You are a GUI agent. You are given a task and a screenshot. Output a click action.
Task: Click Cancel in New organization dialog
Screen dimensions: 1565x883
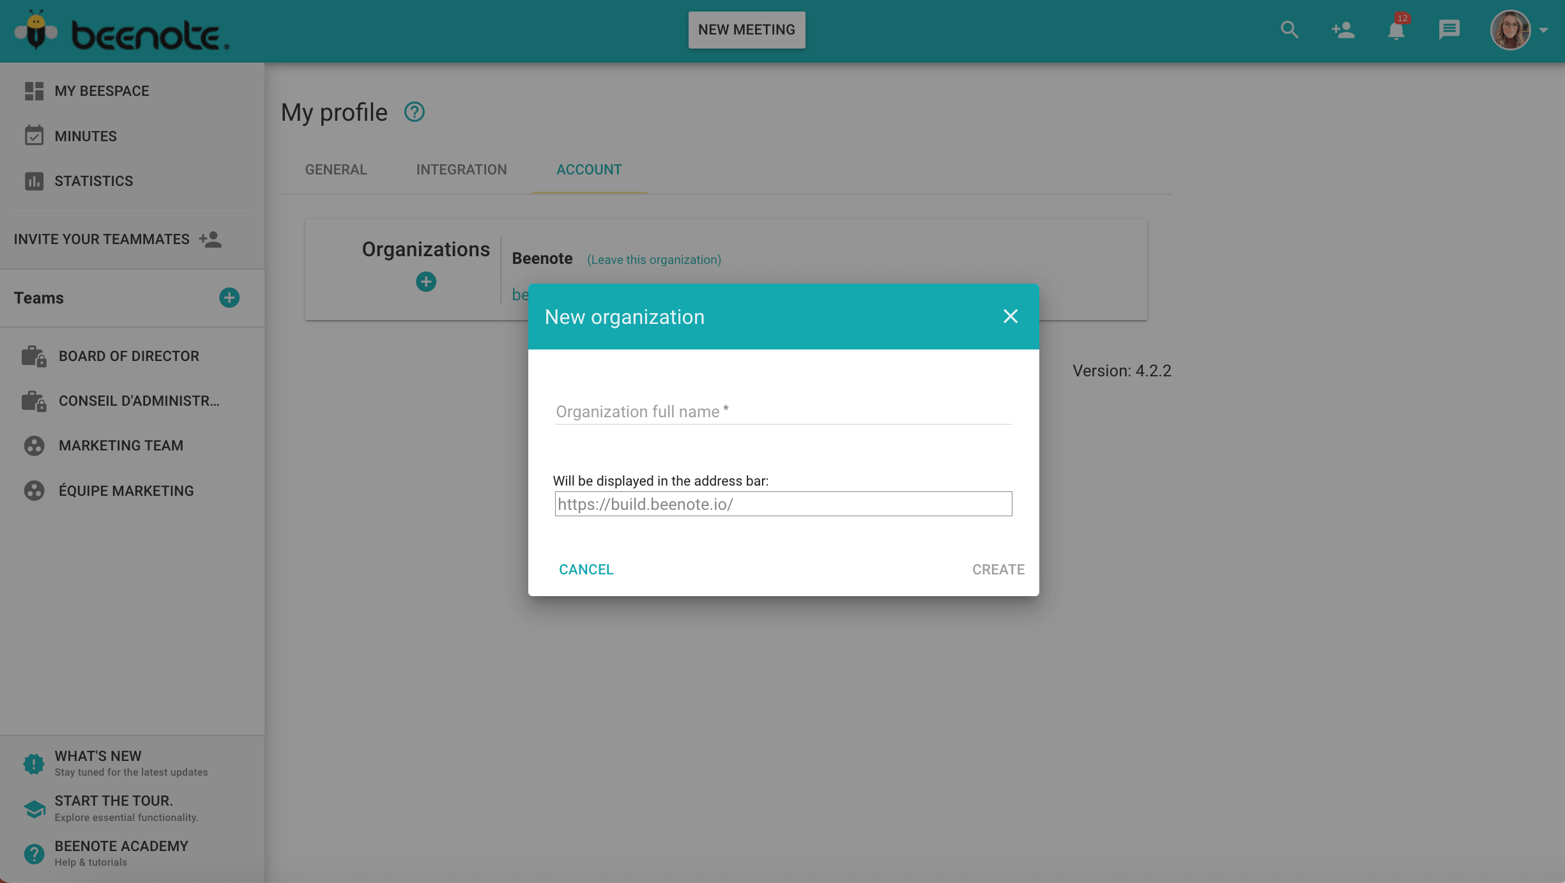click(586, 569)
